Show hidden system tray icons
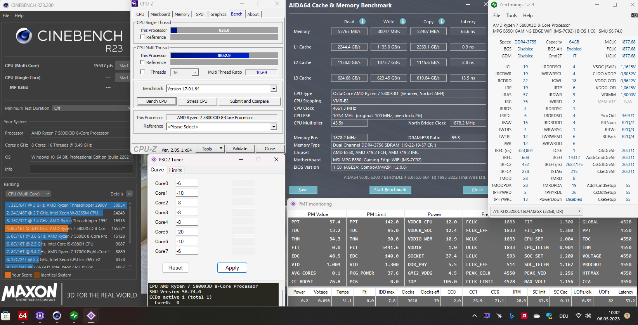The width and height of the screenshot is (638, 325). [x=474, y=316]
